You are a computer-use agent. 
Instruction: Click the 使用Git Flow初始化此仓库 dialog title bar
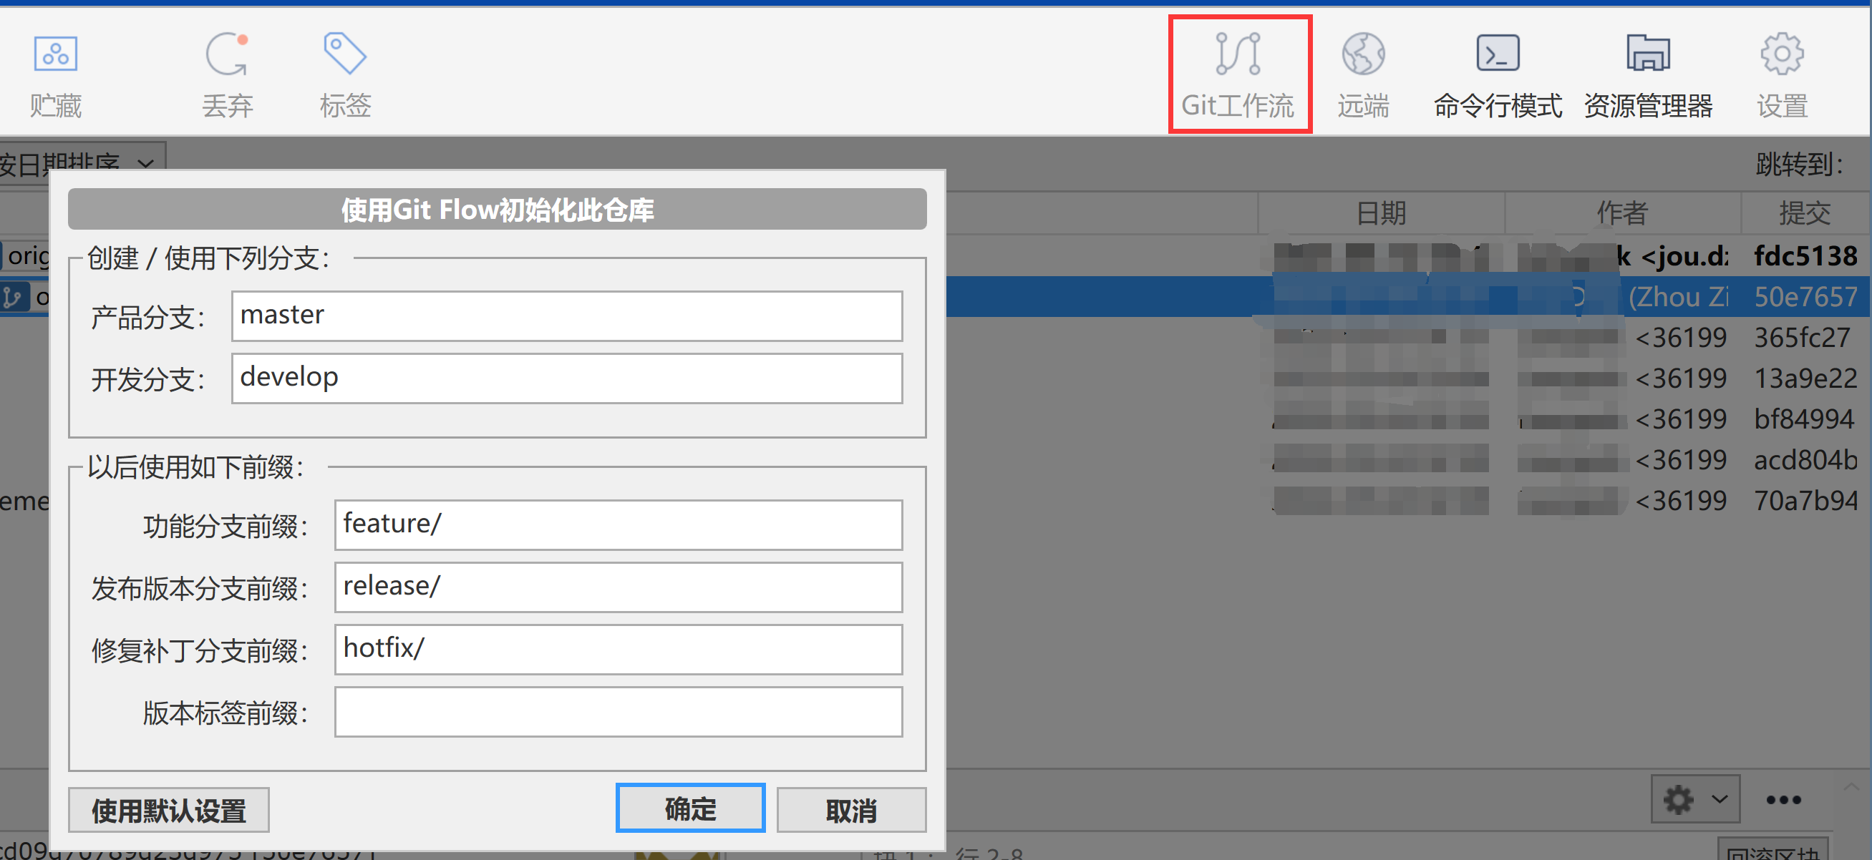pyautogui.click(x=497, y=209)
